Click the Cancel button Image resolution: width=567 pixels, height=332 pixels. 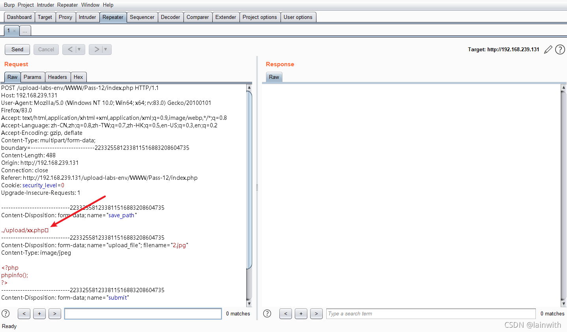pos(46,49)
